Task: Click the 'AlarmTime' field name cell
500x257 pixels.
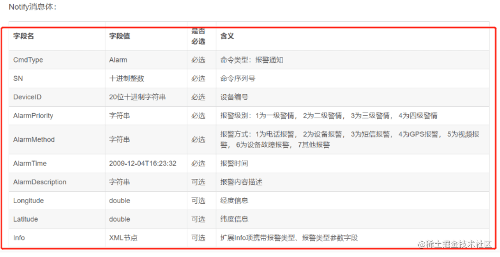Action: (x=30, y=163)
